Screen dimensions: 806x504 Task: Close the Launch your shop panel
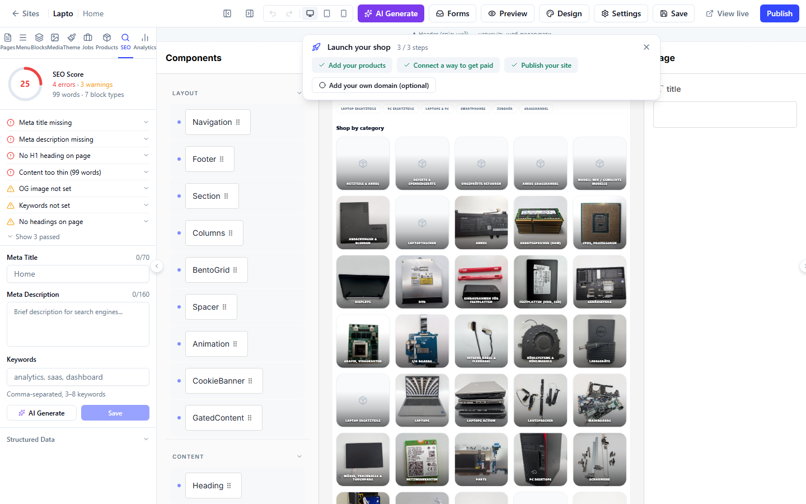646,47
